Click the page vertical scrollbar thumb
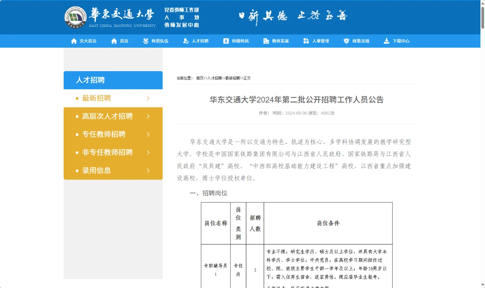The width and height of the screenshot is (485, 288). [x=482, y=17]
